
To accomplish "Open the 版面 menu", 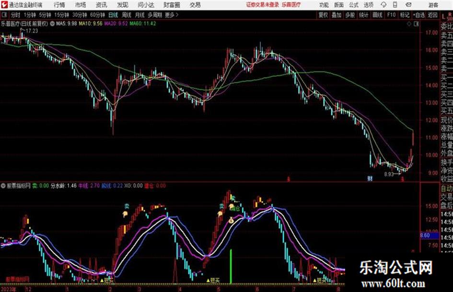I will click(x=339, y=5).
